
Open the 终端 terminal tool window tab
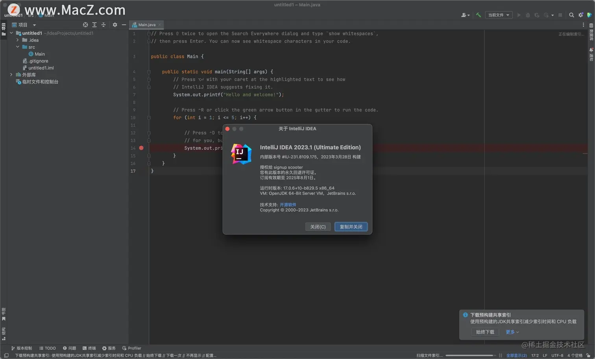[x=89, y=348]
